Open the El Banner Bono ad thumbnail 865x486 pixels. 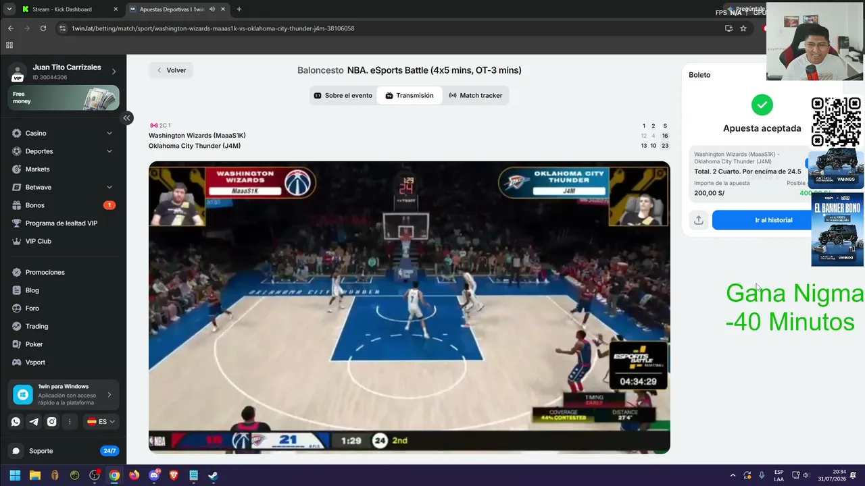pyautogui.click(x=837, y=228)
